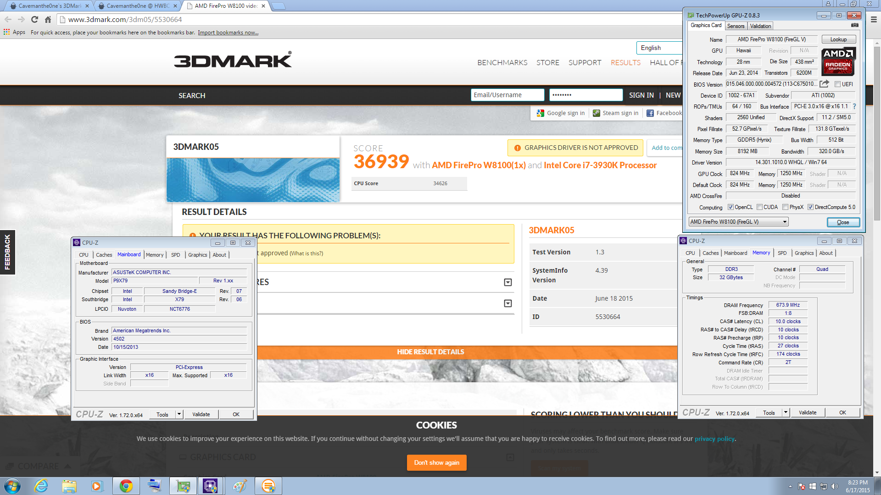Click the orange circle app taskbar icon
Viewport: 881px width, 495px height.
[x=268, y=486]
